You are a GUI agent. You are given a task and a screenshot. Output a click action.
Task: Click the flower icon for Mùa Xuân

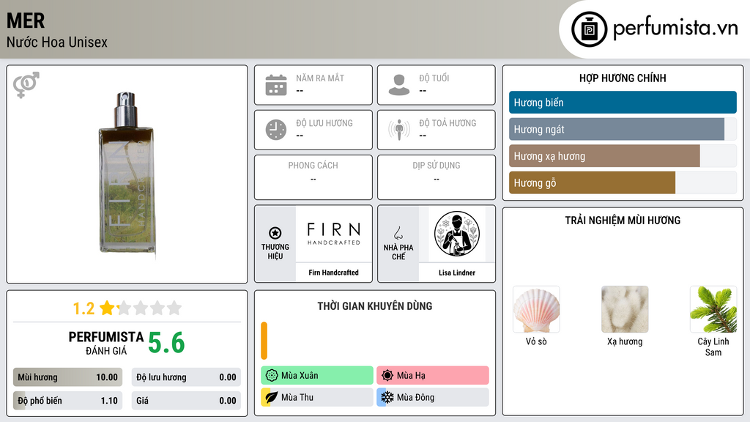[x=272, y=376]
